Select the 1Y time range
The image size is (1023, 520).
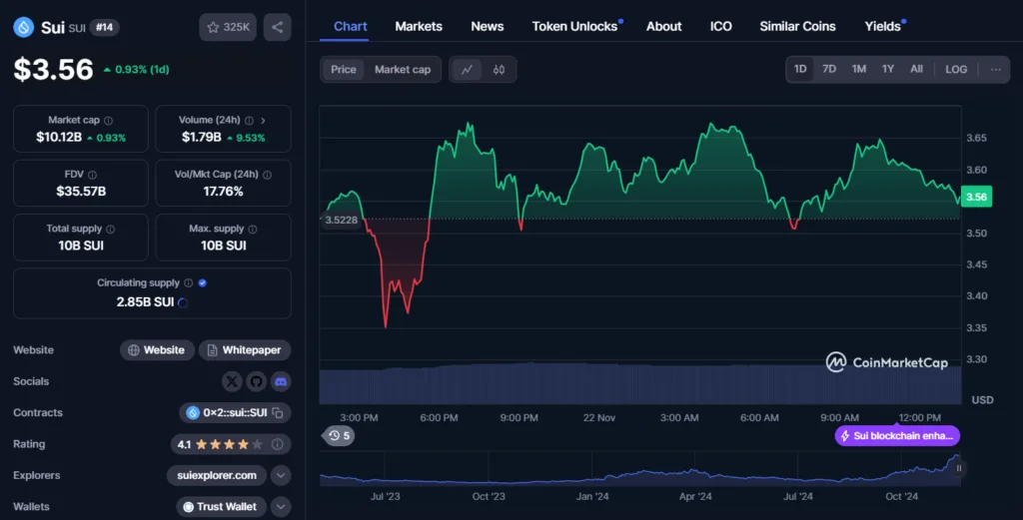click(888, 69)
